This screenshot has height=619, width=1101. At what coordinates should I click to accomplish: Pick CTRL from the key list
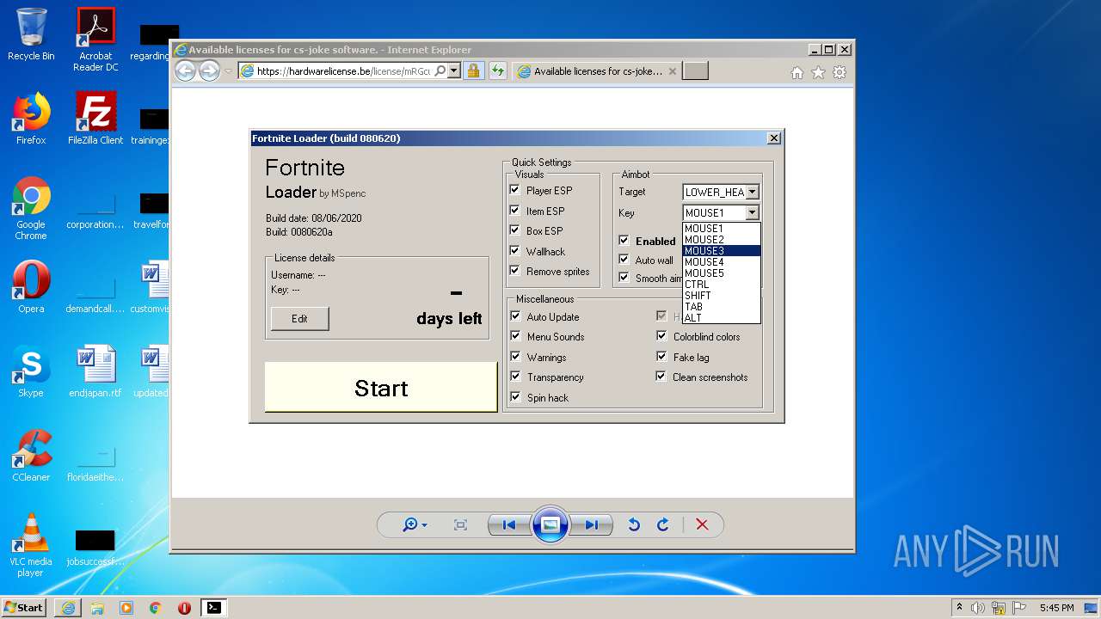point(722,285)
